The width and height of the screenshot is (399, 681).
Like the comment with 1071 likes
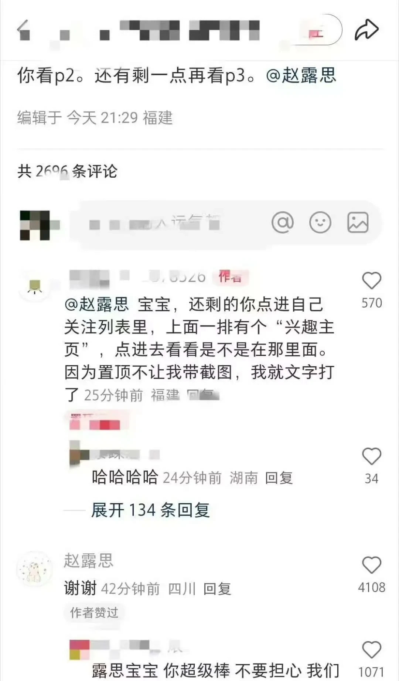click(x=372, y=650)
